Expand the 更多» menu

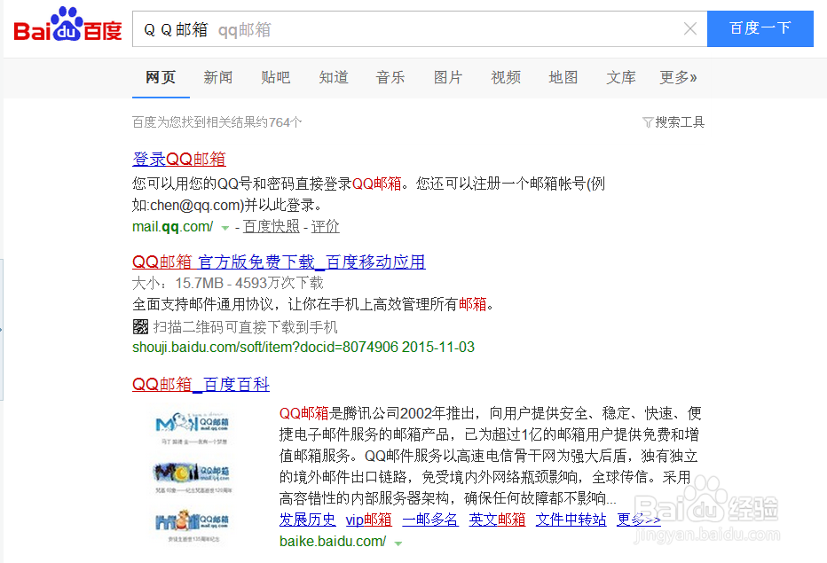[678, 77]
